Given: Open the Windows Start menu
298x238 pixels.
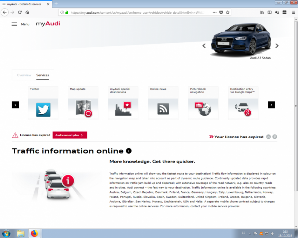Looking at the screenshot, I should coord(6,234).
